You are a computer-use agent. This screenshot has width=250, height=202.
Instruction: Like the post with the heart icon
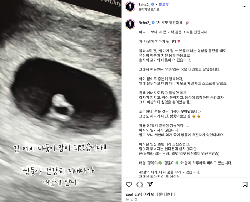(129, 185)
